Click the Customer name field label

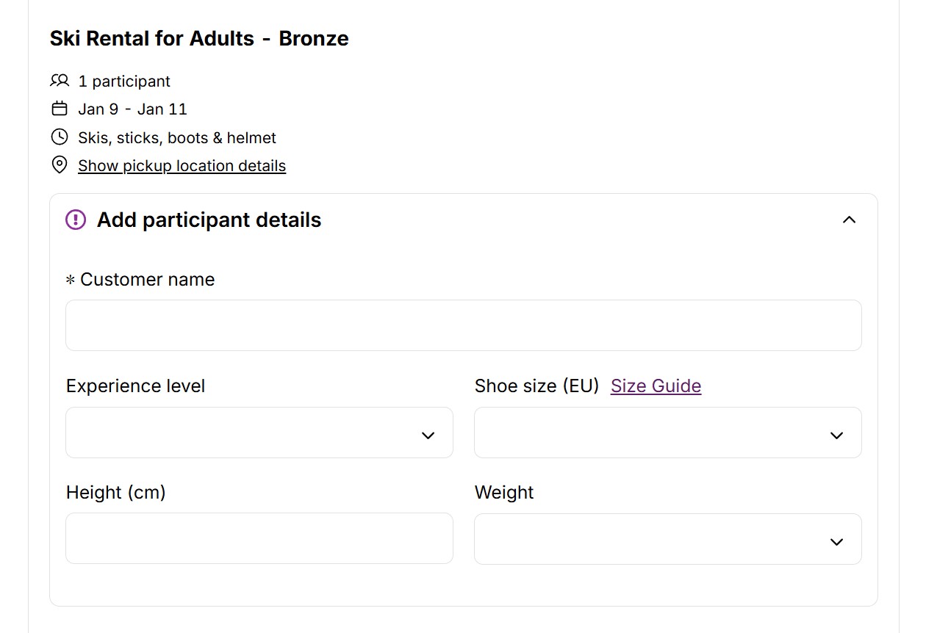tap(147, 280)
